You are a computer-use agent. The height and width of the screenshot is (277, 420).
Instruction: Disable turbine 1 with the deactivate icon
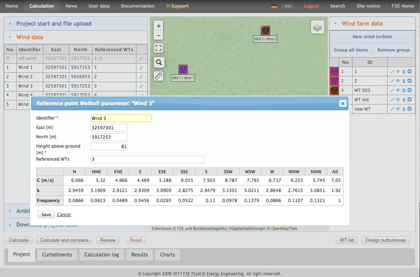point(397,71)
